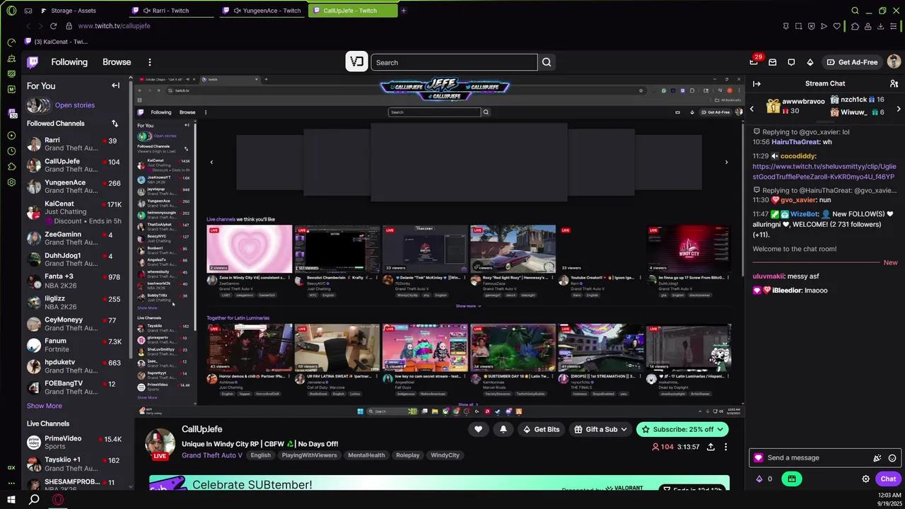Viewport: 905px width, 509px height.
Task: Open the celebration effects icon in message box
Action: point(877,458)
